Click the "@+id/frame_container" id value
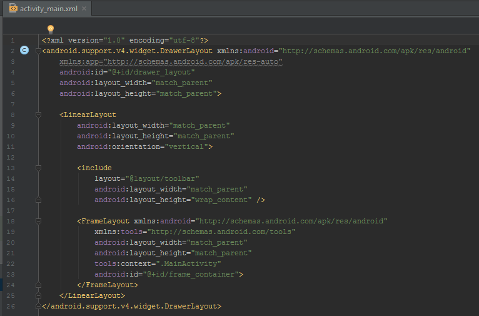The width and height of the screenshot is (479, 316). [x=191, y=275]
